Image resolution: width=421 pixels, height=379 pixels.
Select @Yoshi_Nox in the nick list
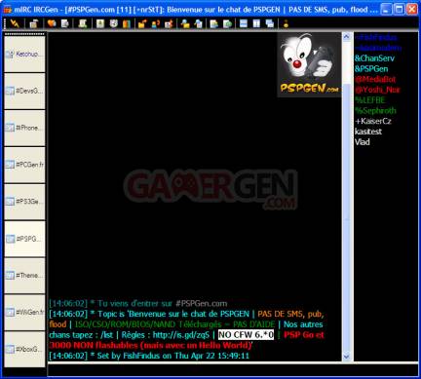377,90
